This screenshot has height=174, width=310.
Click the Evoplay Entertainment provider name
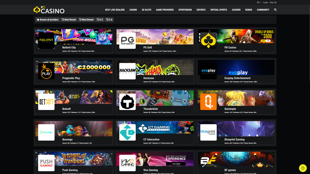237,78
